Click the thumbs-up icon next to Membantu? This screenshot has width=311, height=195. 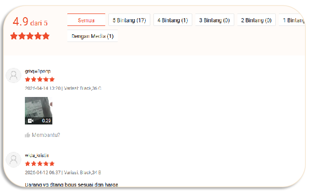[27, 135]
